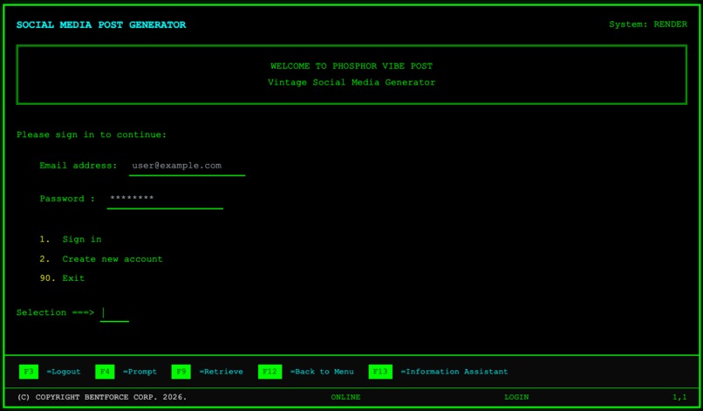Click the 'Selection ===>' prompt label

[55, 312]
